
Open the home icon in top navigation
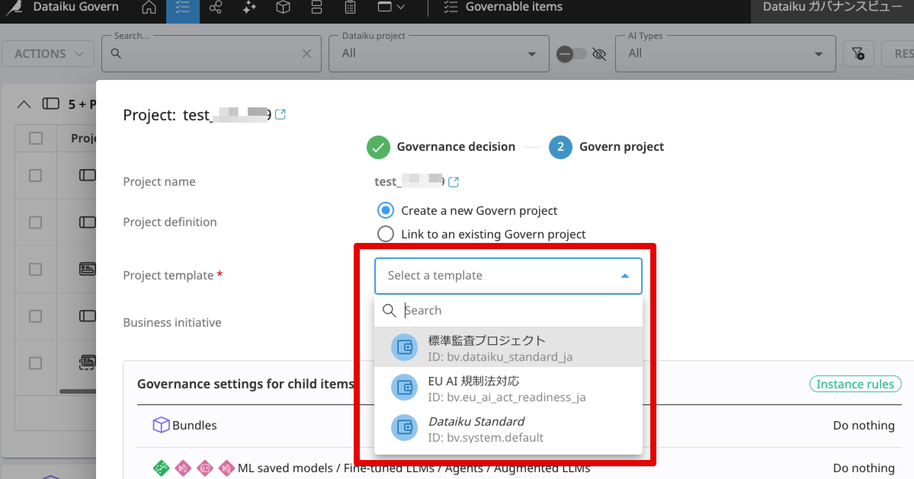[x=149, y=8]
